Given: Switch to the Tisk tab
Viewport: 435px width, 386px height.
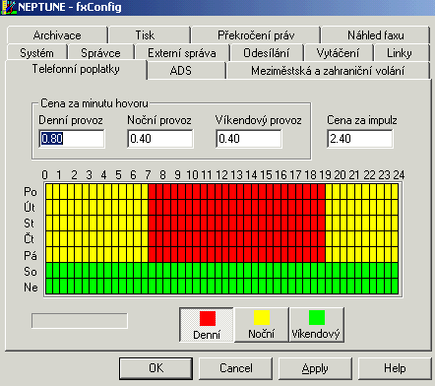Looking at the screenshot, I should (150, 35).
